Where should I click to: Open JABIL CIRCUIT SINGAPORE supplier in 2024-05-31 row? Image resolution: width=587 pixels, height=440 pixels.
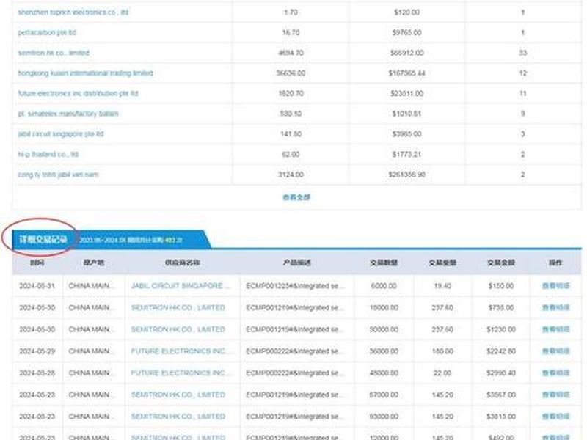181,286
